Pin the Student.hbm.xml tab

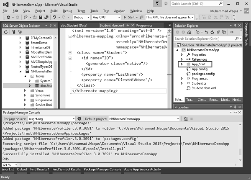(x=128, y=25)
